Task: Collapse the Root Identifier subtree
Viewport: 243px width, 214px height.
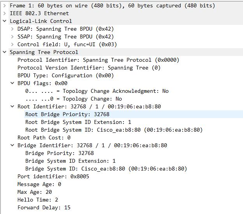Action: point(12,106)
